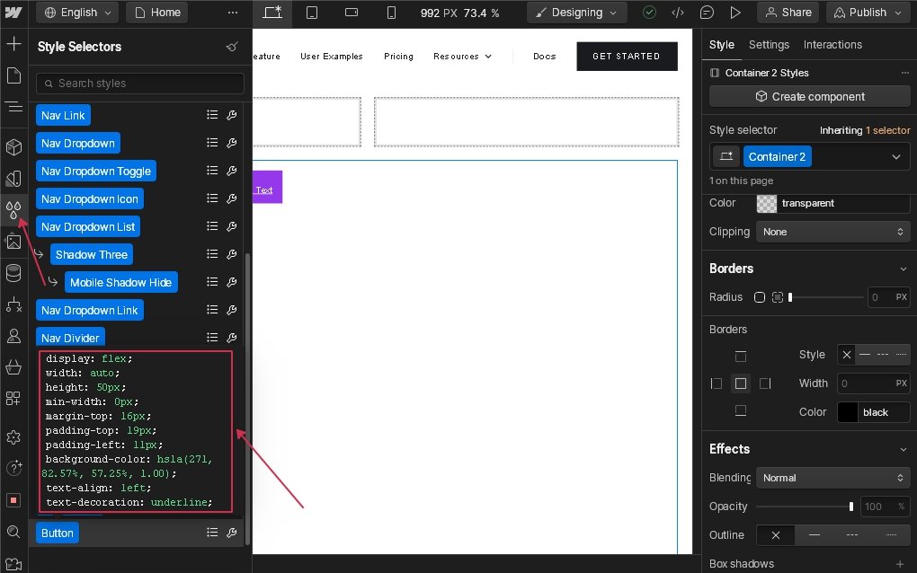Expand the Designing mode dropdown
The image size is (917, 573).
click(577, 13)
